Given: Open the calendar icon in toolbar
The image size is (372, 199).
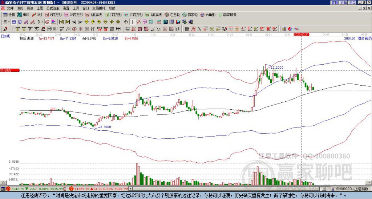Looking at the screenshot, I should click(x=159, y=22).
